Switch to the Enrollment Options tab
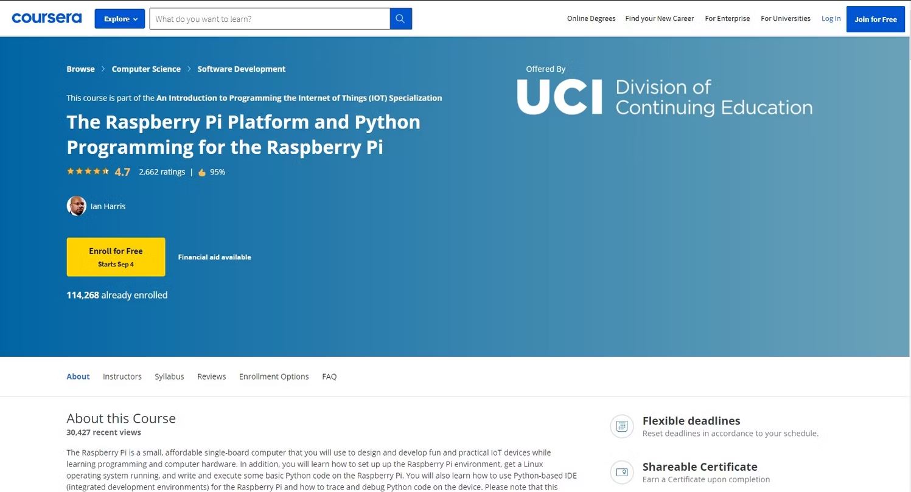911x492 pixels. [x=274, y=376]
